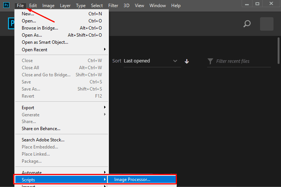Expand the Open Recent submenu

click(x=62, y=50)
